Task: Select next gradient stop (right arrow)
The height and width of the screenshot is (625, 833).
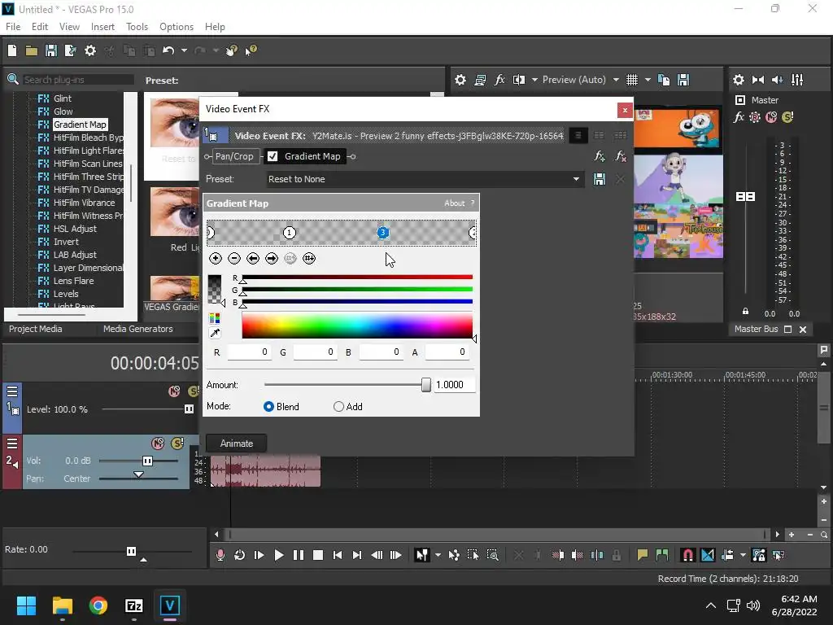Action: [x=272, y=258]
